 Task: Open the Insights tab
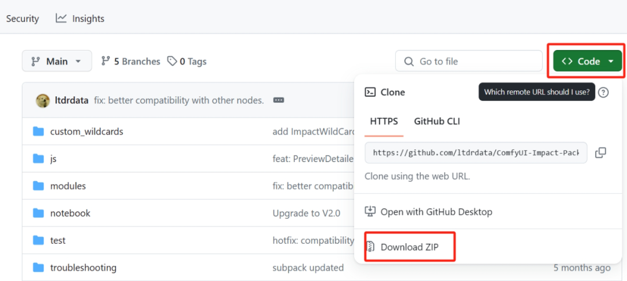click(x=80, y=19)
